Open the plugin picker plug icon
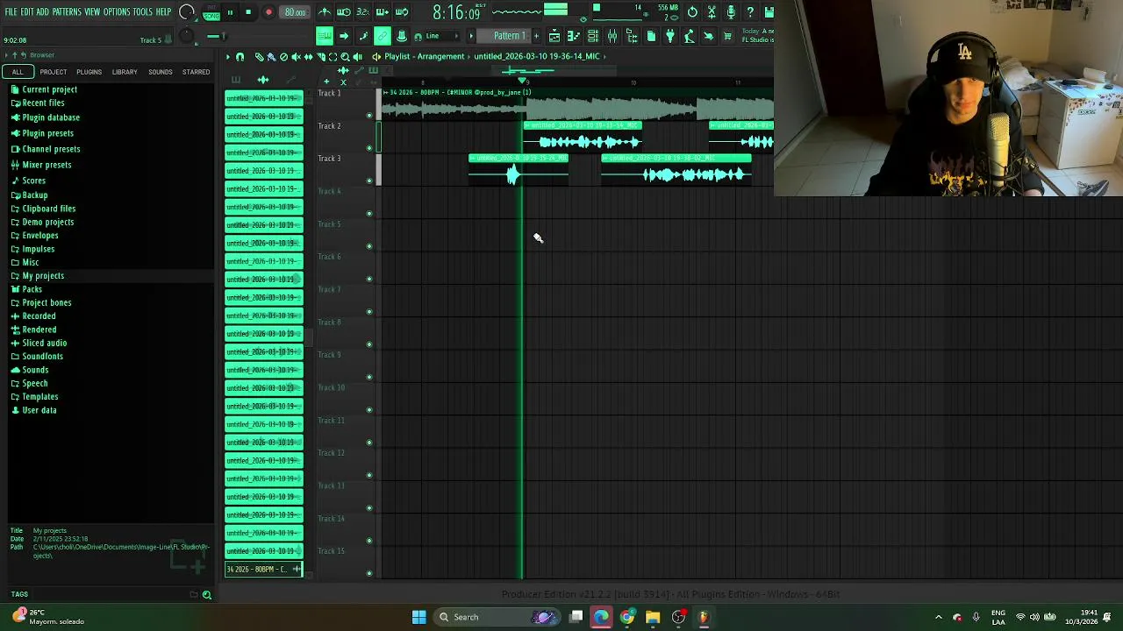Viewport: 1123px width, 631px height. (x=670, y=36)
